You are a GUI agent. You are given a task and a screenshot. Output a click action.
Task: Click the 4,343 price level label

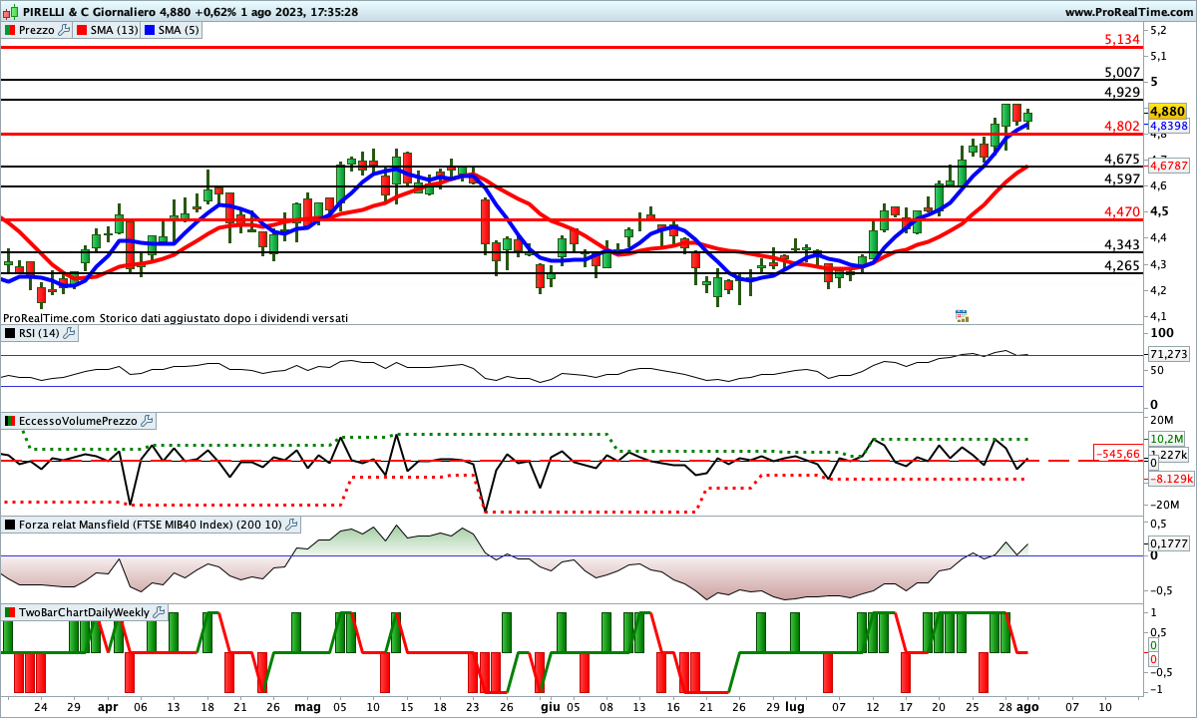pyautogui.click(x=1122, y=244)
